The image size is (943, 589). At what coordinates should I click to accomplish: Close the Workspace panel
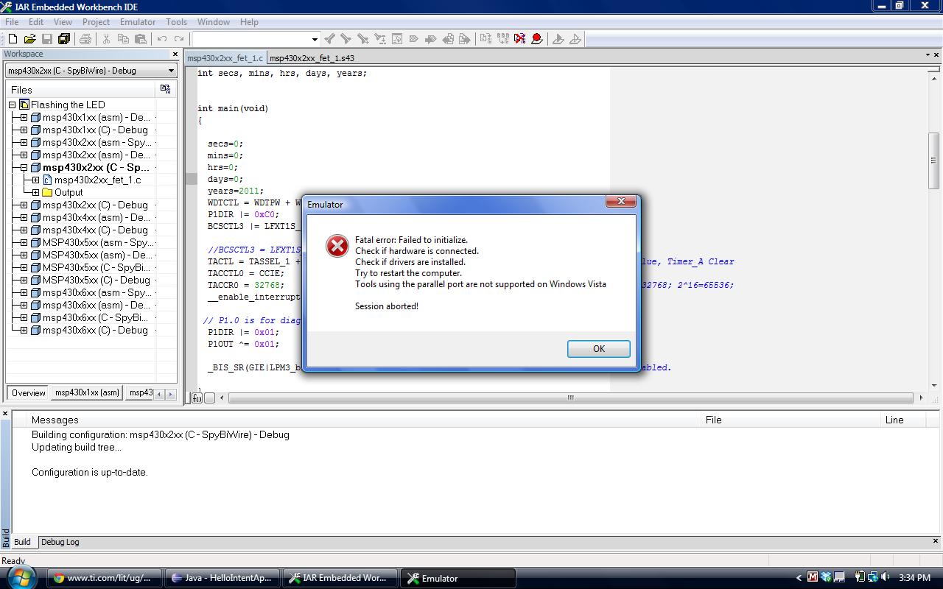coord(175,54)
